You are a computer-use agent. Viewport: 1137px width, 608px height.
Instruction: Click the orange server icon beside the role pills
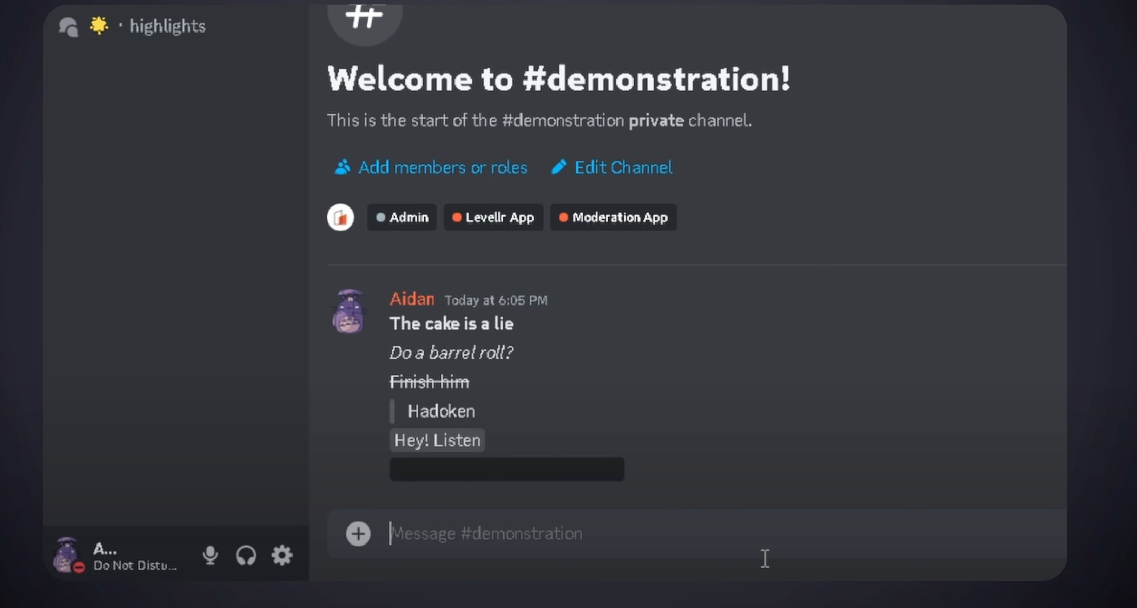tap(340, 217)
